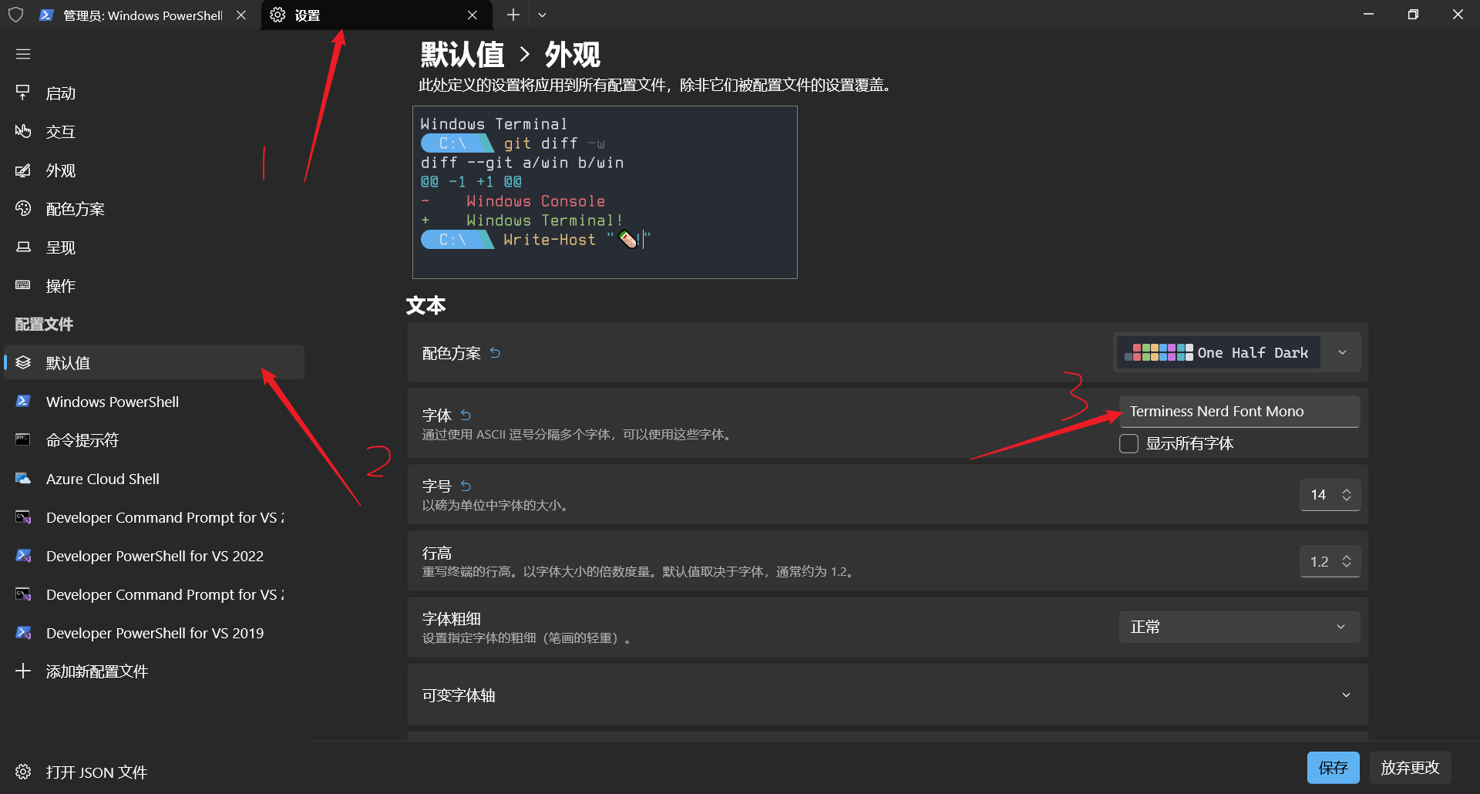
Task: Reset the 字号 setting with undo arrow
Action: (466, 486)
